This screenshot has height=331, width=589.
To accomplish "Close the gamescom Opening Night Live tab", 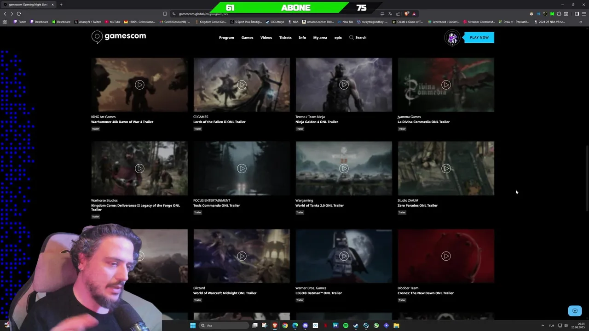I will coord(52,5).
